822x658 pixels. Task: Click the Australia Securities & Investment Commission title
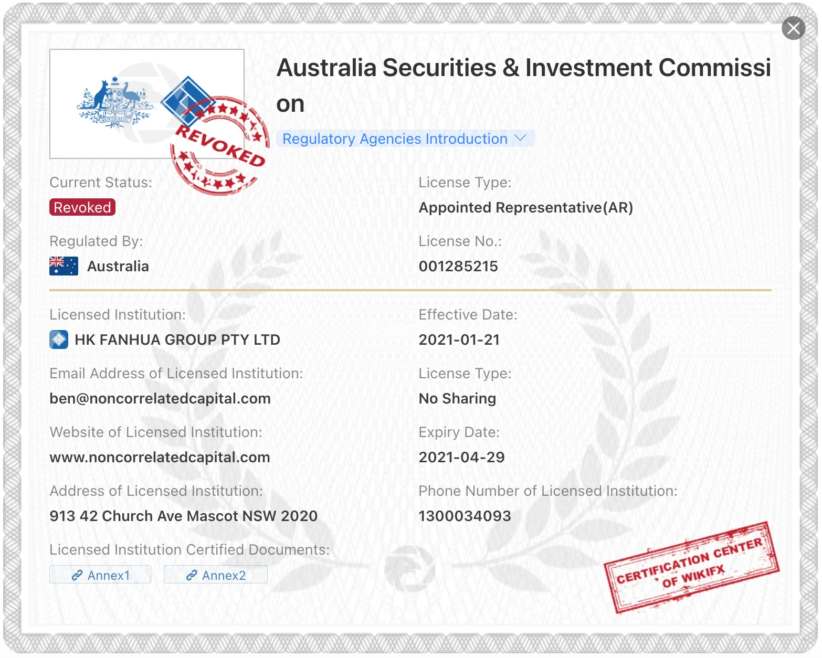pyautogui.click(x=523, y=86)
